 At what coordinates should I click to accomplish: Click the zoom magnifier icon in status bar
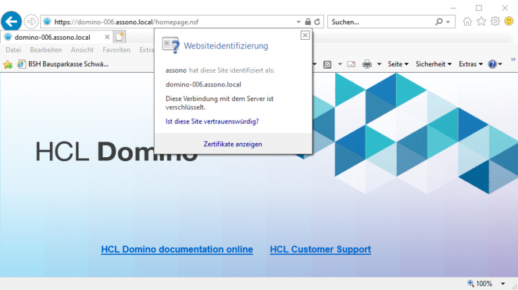(470, 283)
